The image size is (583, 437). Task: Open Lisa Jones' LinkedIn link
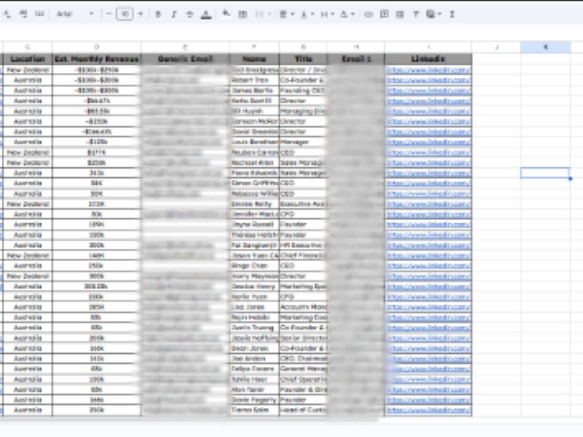tap(429, 307)
